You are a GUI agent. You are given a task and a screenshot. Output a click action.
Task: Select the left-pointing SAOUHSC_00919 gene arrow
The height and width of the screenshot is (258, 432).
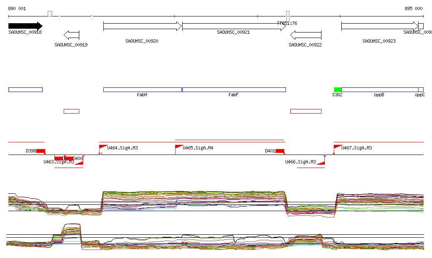(71, 35)
